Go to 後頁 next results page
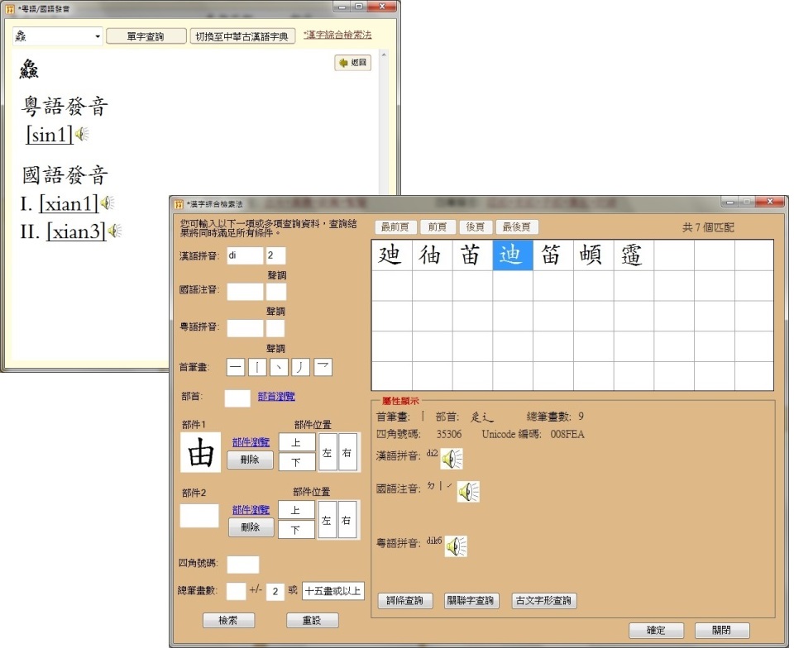 pos(475,227)
